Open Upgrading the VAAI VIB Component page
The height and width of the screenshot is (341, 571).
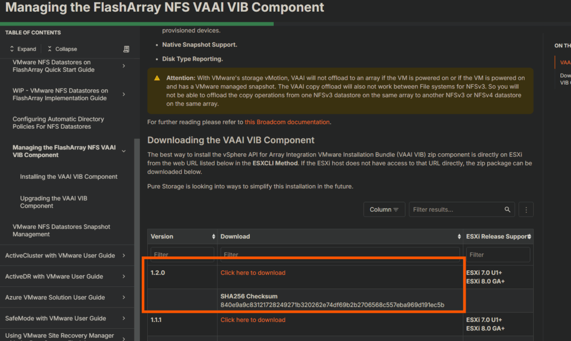tap(54, 202)
